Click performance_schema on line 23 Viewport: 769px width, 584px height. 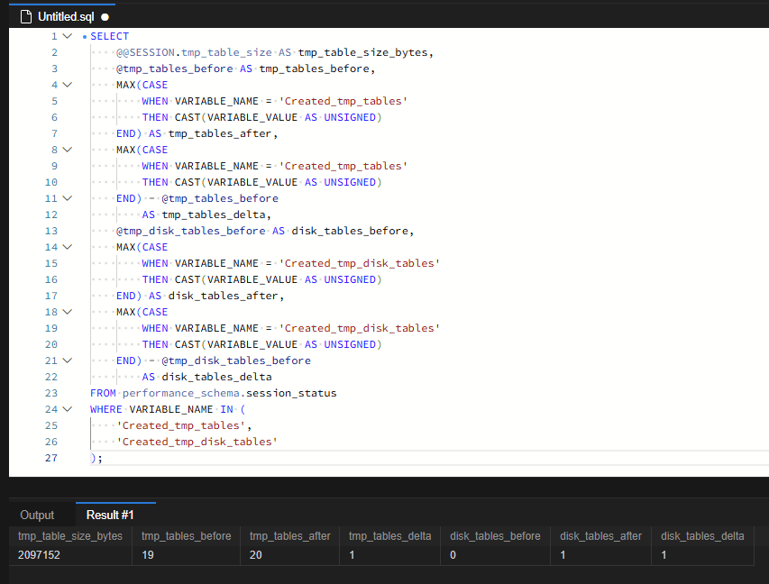coord(181,393)
